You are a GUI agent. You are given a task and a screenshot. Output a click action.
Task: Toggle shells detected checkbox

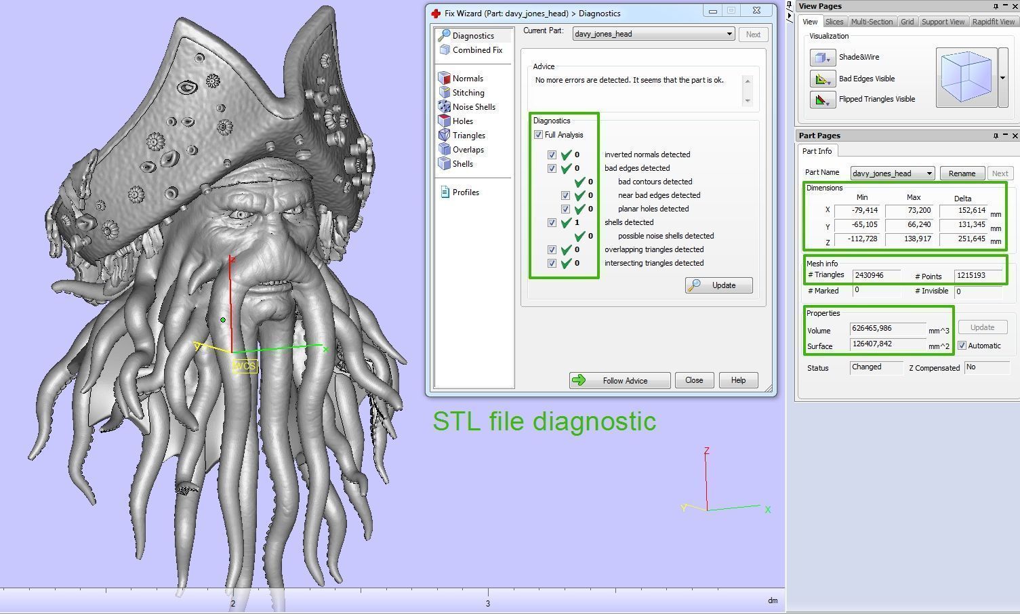(x=552, y=222)
